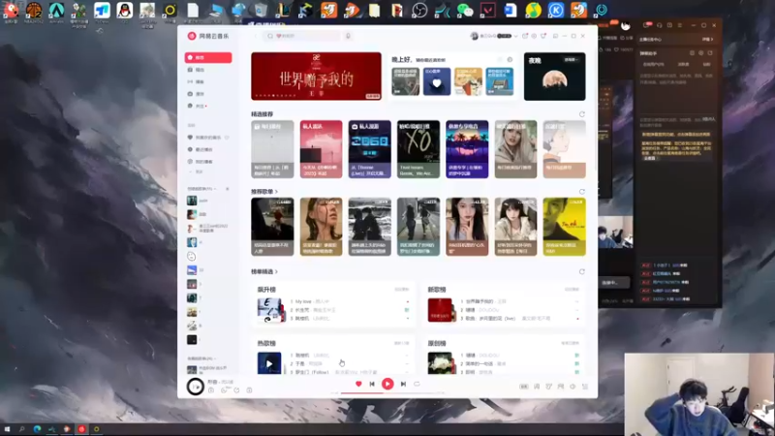
Task: Open the yellow cover recommended playlist
Action: [565, 227]
